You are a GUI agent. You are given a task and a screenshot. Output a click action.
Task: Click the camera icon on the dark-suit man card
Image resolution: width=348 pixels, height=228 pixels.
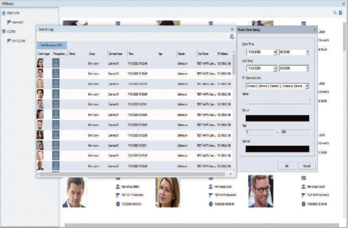[x=118, y=195]
